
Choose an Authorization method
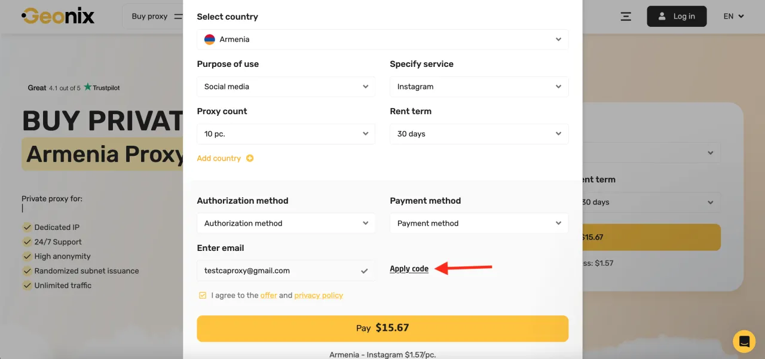pos(286,223)
